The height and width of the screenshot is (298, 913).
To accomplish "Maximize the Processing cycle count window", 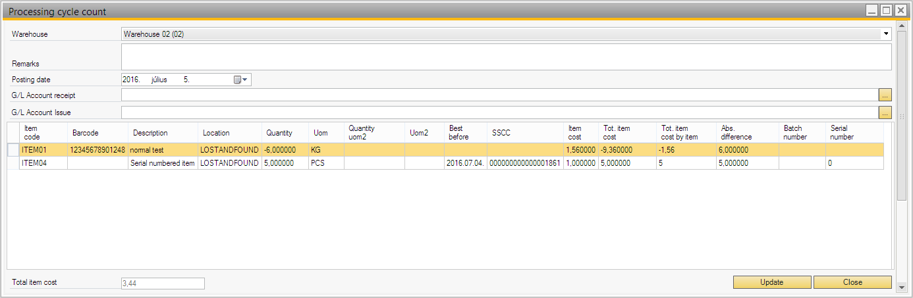I will [x=886, y=11].
